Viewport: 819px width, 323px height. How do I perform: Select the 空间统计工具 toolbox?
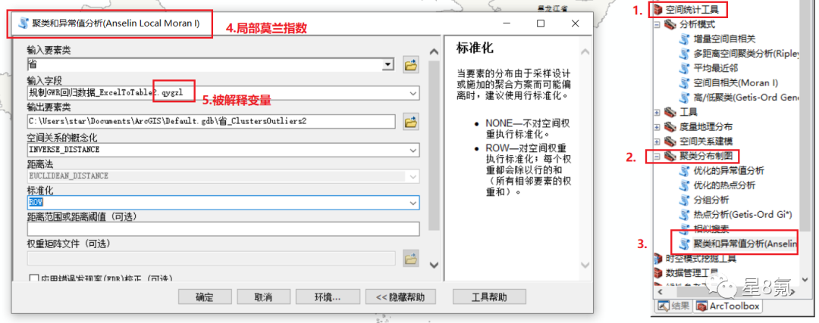click(692, 9)
